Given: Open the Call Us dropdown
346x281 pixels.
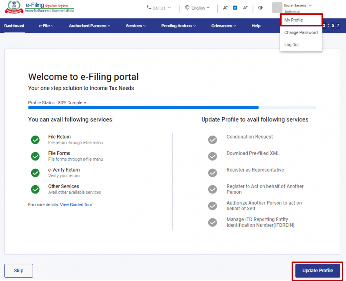Looking at the screenshot, I should [159, 8].
